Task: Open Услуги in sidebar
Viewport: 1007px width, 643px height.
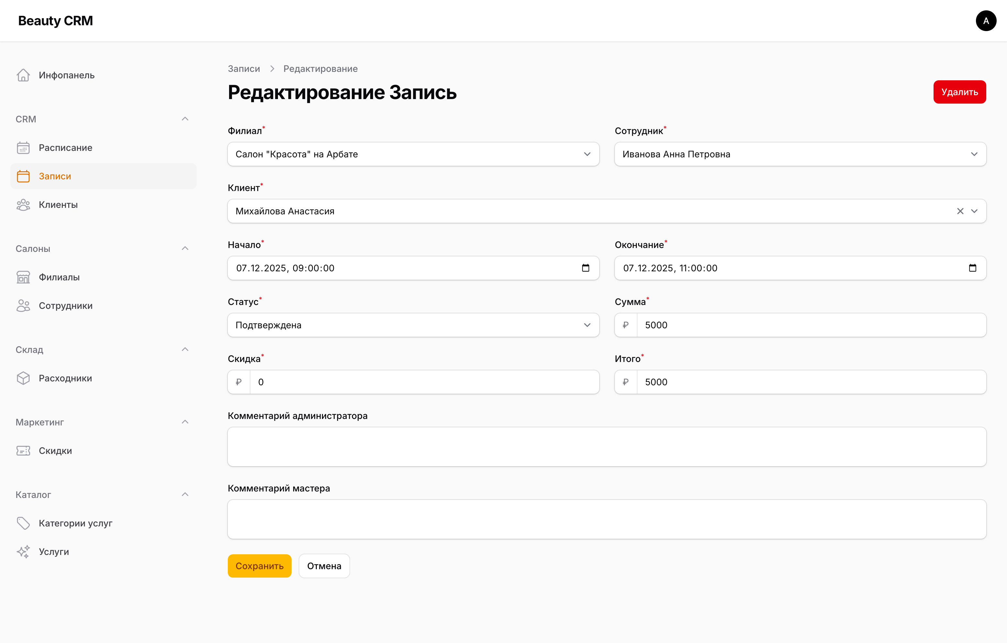Action: 103,551
